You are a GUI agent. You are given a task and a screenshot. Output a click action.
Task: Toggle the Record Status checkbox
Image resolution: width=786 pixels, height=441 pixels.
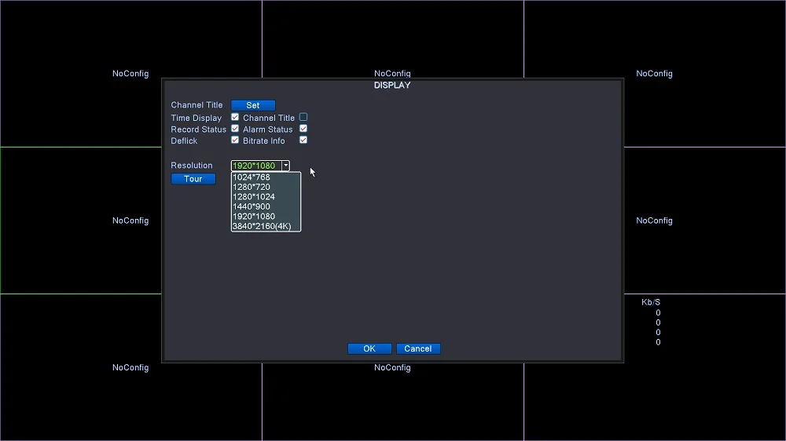coord(234,129)
